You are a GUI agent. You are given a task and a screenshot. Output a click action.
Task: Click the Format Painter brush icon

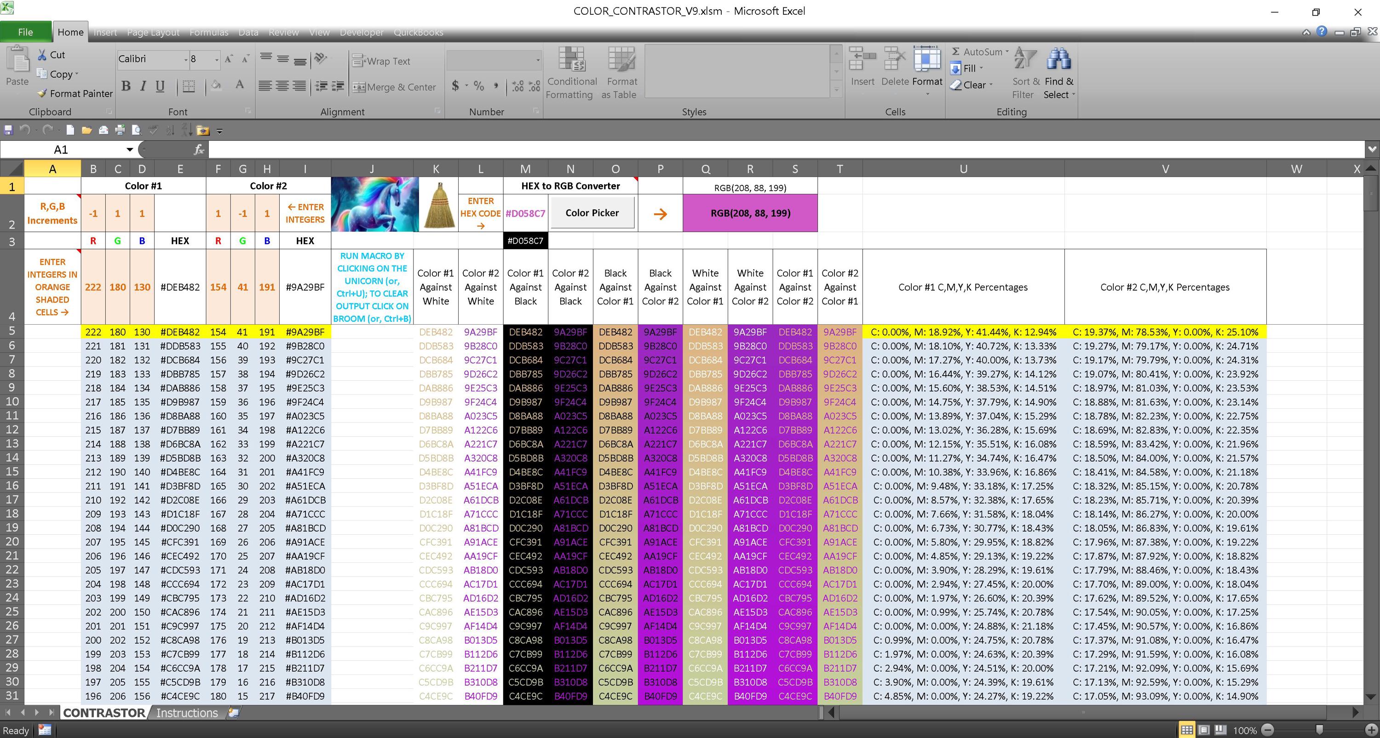42,93
